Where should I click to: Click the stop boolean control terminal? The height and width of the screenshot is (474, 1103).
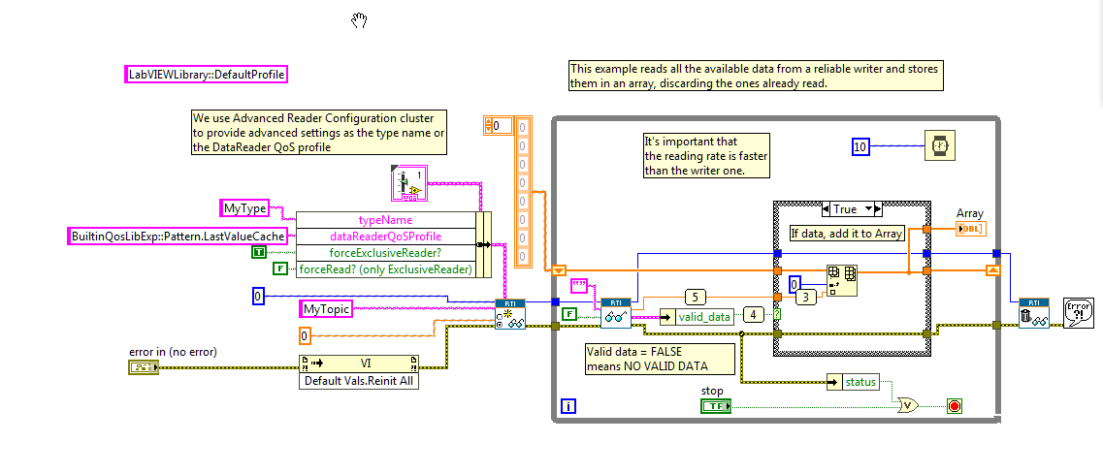[716, 406]
